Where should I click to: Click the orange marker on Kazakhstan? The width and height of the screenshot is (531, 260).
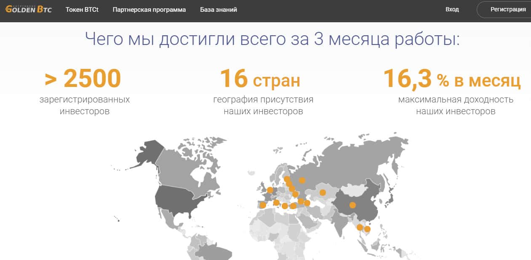(323, 192)
